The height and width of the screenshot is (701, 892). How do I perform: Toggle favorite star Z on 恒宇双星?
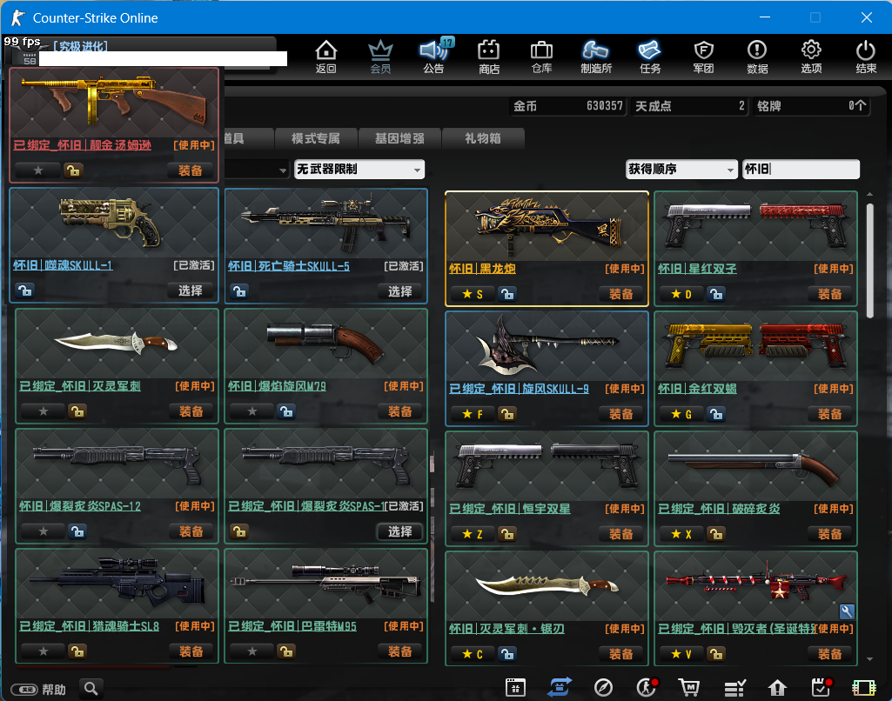click(x=473, y=534)
